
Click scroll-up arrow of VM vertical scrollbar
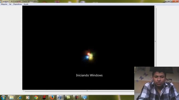[156, 7]
